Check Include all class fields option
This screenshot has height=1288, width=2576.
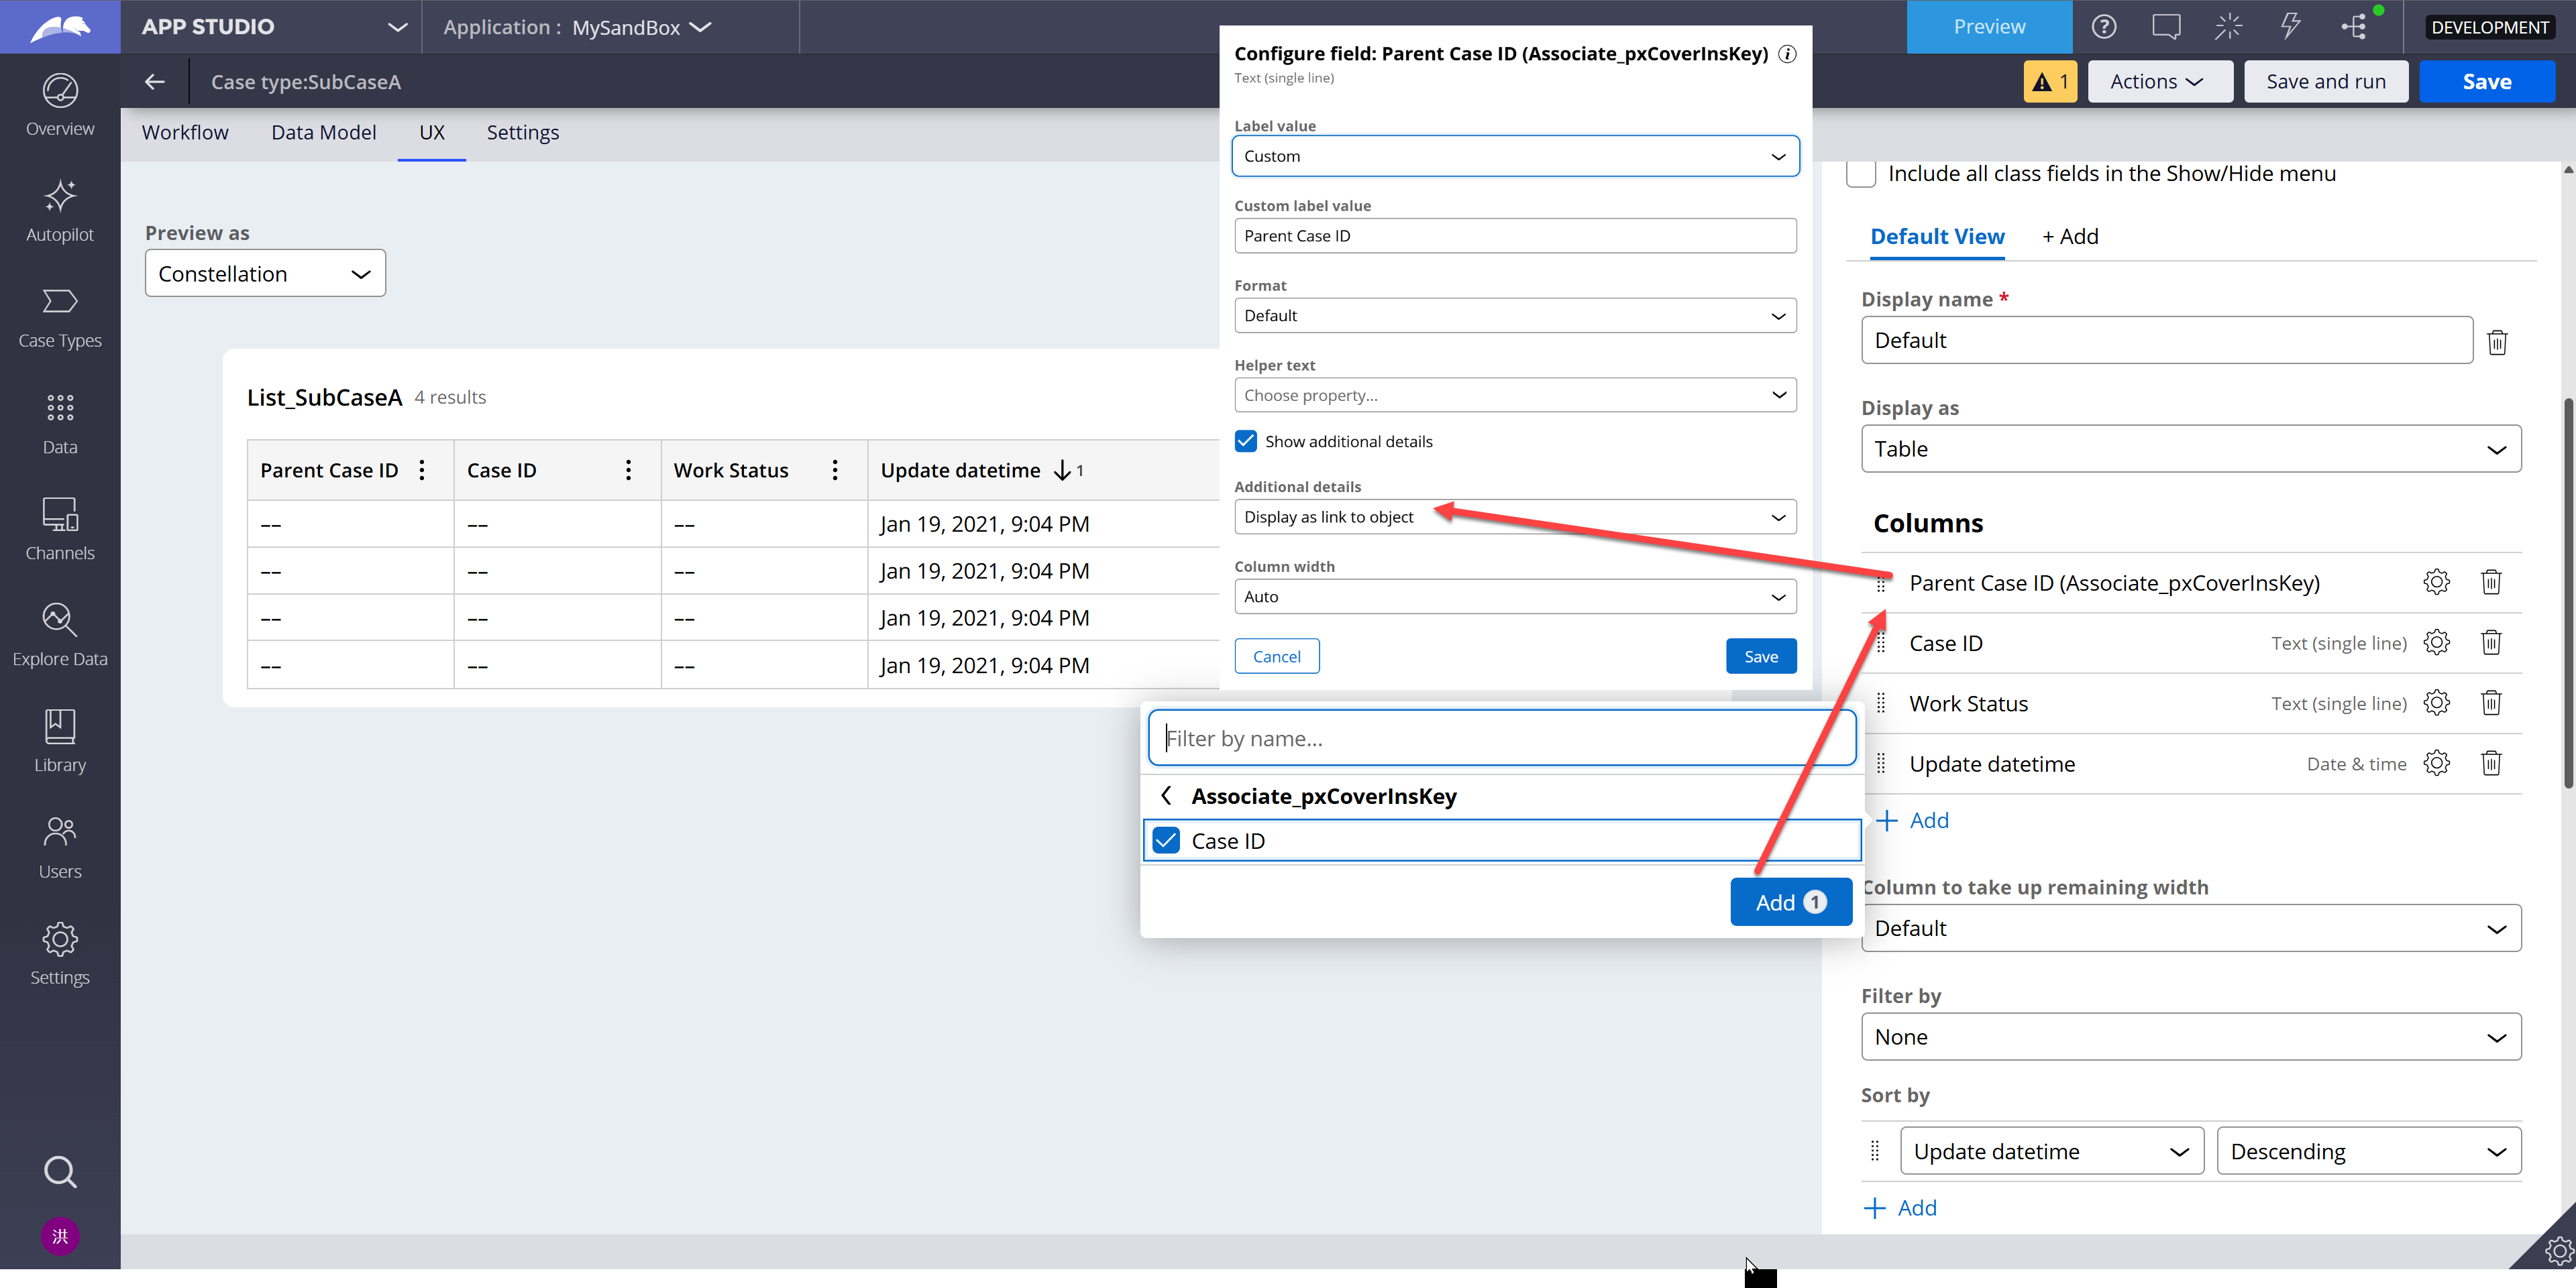coord(1861,174)
